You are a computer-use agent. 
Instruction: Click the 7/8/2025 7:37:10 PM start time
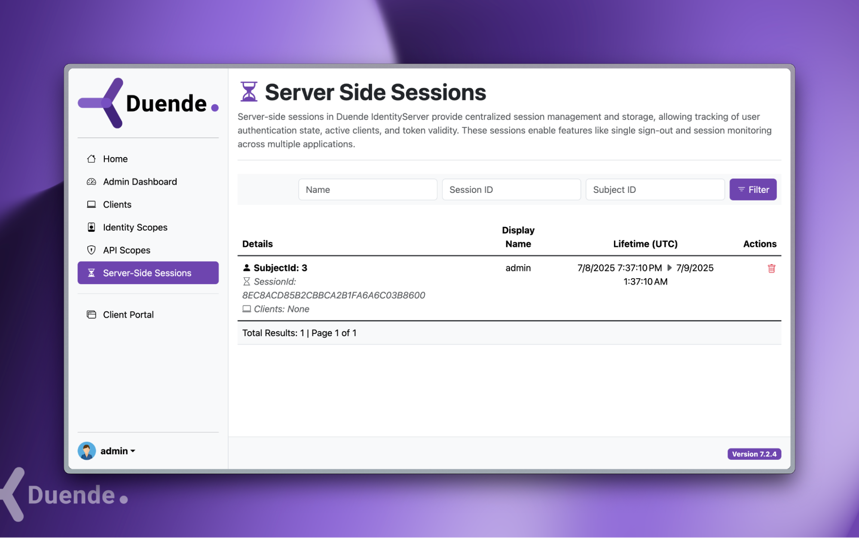[x=620, y=267]
